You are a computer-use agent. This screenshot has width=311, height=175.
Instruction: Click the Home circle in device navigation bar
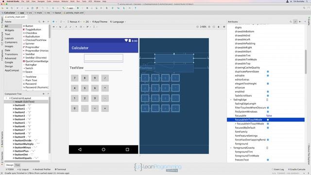104,149
